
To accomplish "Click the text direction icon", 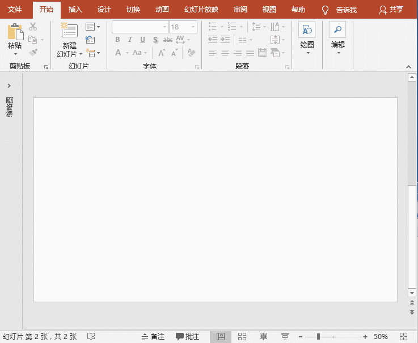I will [275, 27].
